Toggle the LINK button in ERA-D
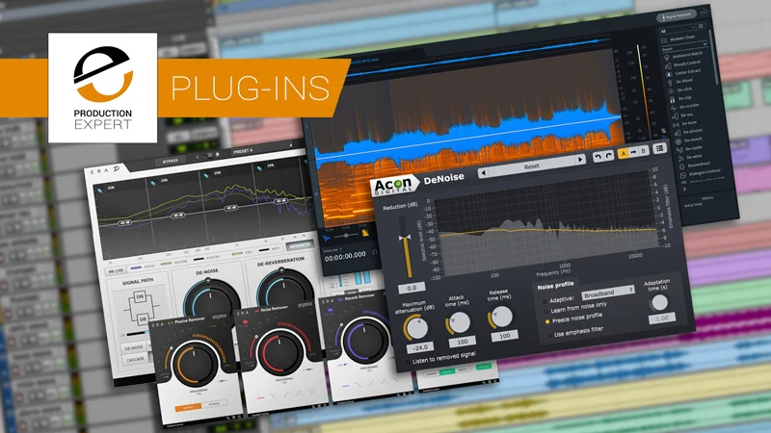The height and width of the screenshot is (433, 771). point(116,270)
